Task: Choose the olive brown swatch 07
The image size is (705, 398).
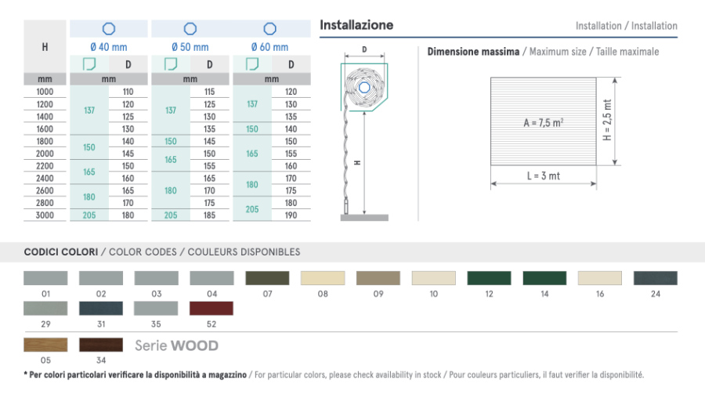Action: pyautogui.click(x=267, y=278)
